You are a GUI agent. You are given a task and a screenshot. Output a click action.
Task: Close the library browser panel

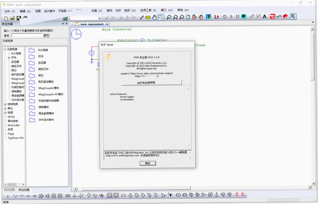point(66,24)
